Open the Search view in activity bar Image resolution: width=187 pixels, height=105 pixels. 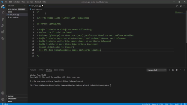click(3, 13)
